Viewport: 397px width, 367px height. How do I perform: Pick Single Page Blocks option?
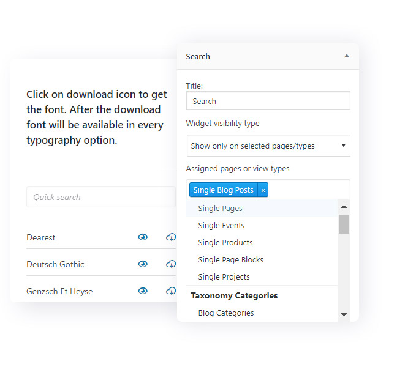click(230, 260)
